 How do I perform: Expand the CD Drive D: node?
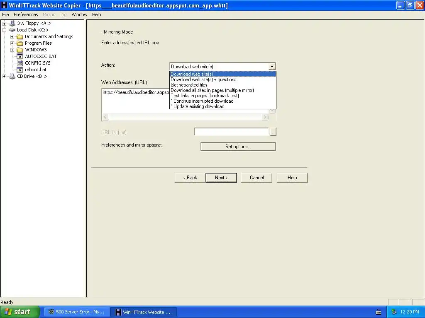4,76
